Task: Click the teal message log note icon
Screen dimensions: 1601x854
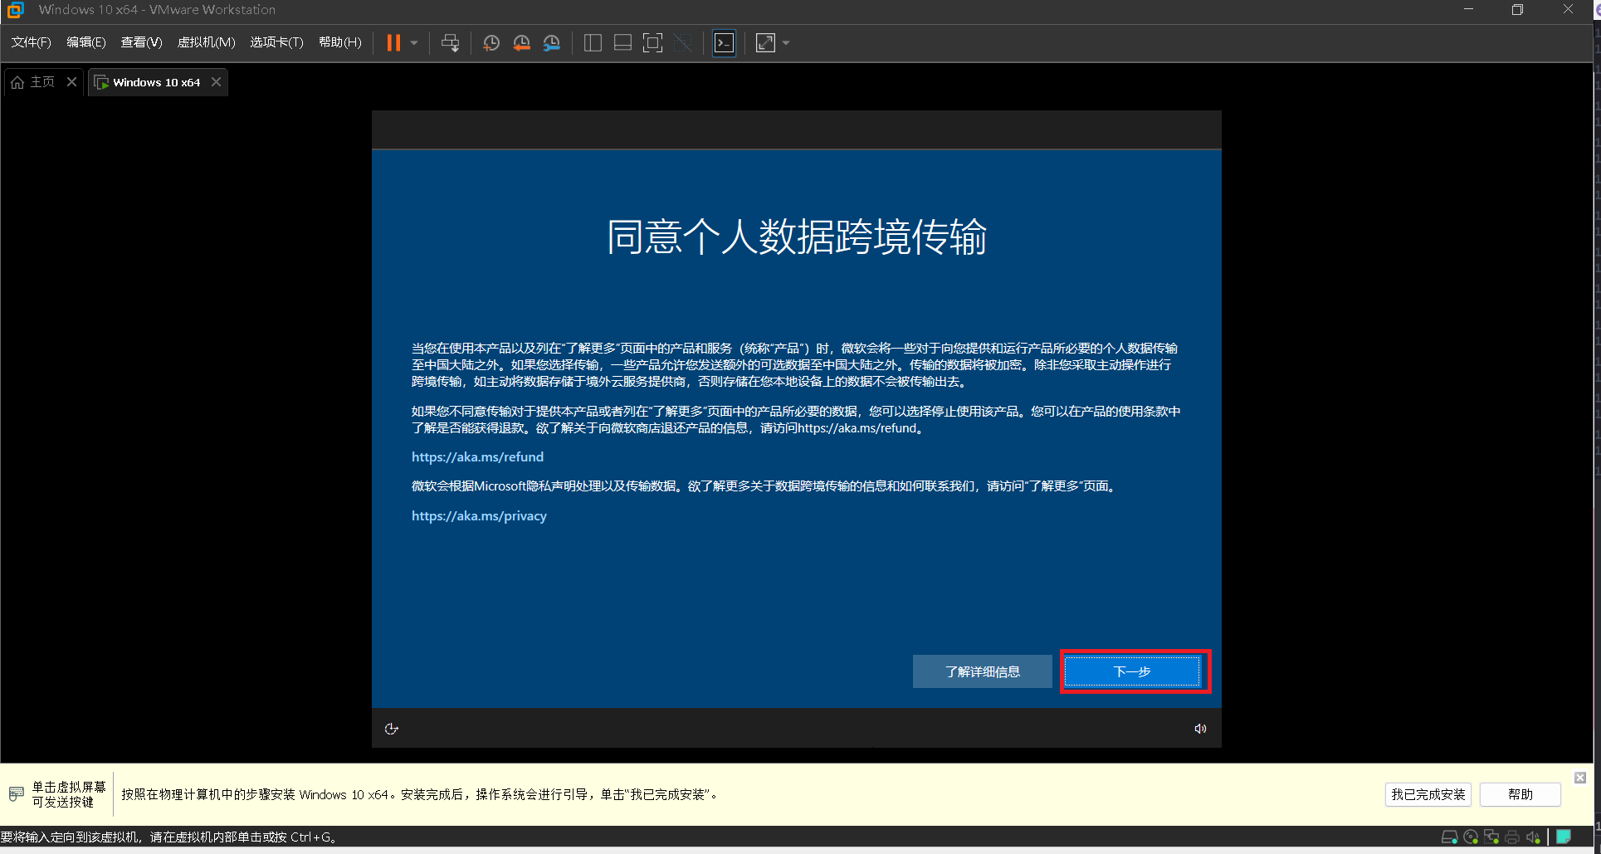Action: 1564,837
